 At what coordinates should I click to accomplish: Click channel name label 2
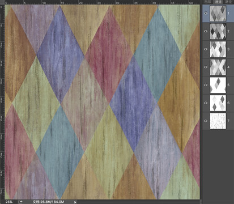(228, 31)
